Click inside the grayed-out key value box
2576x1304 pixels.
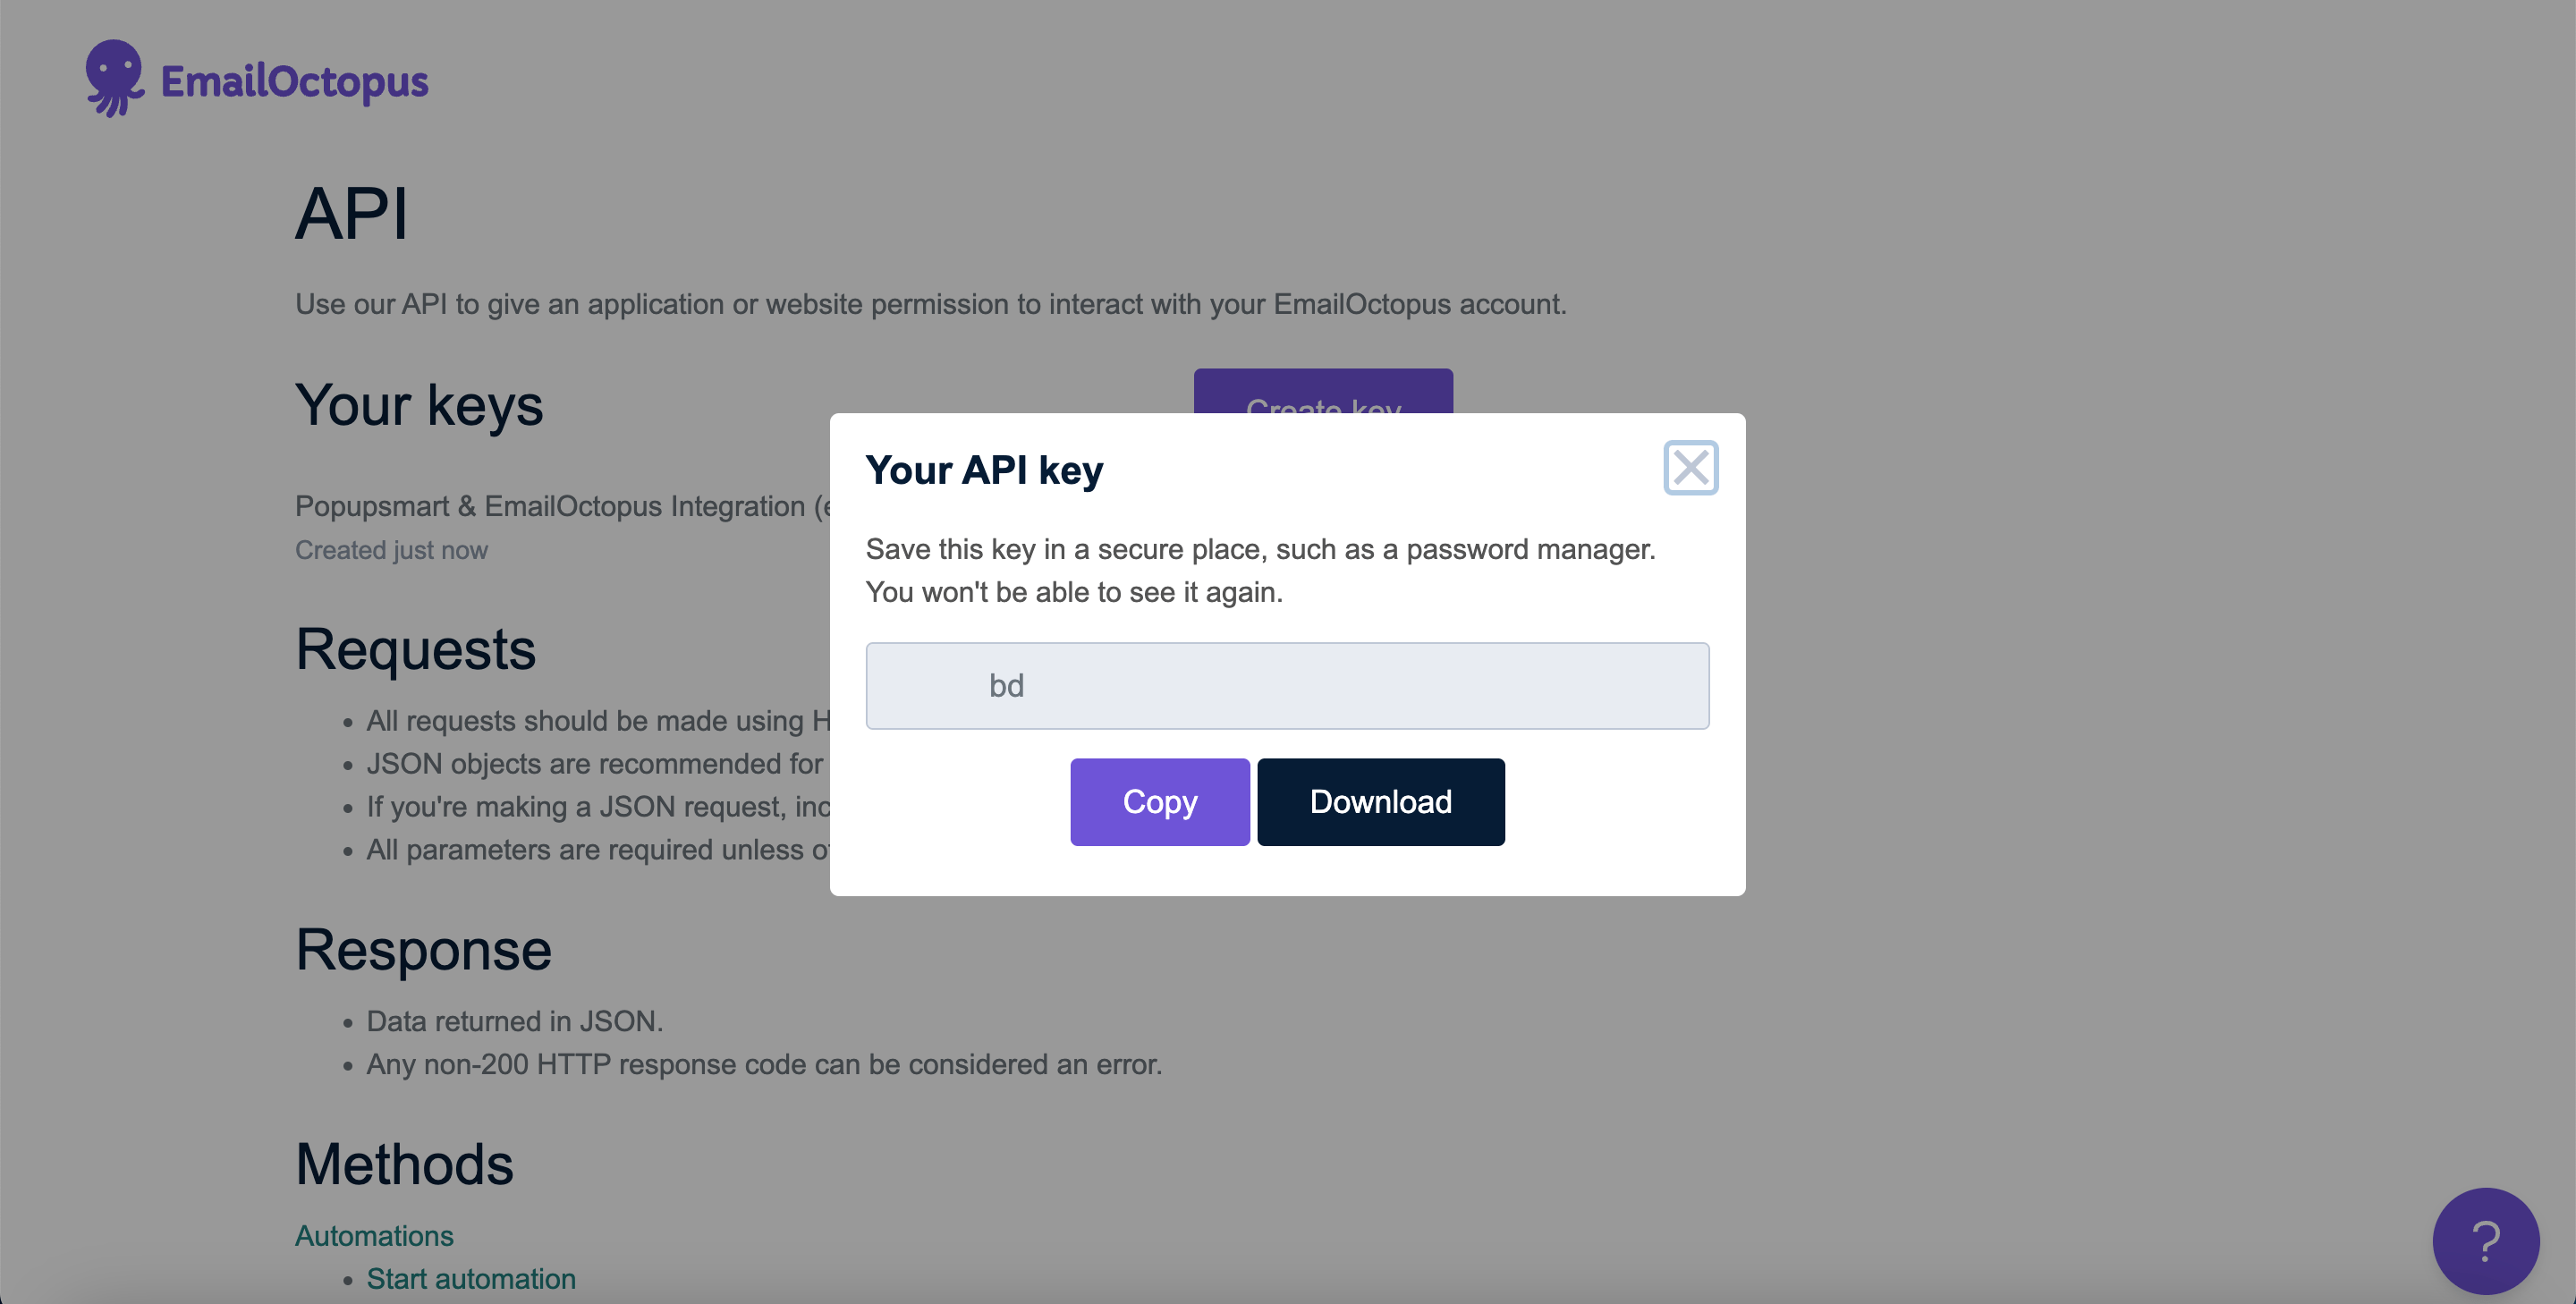1288,685
